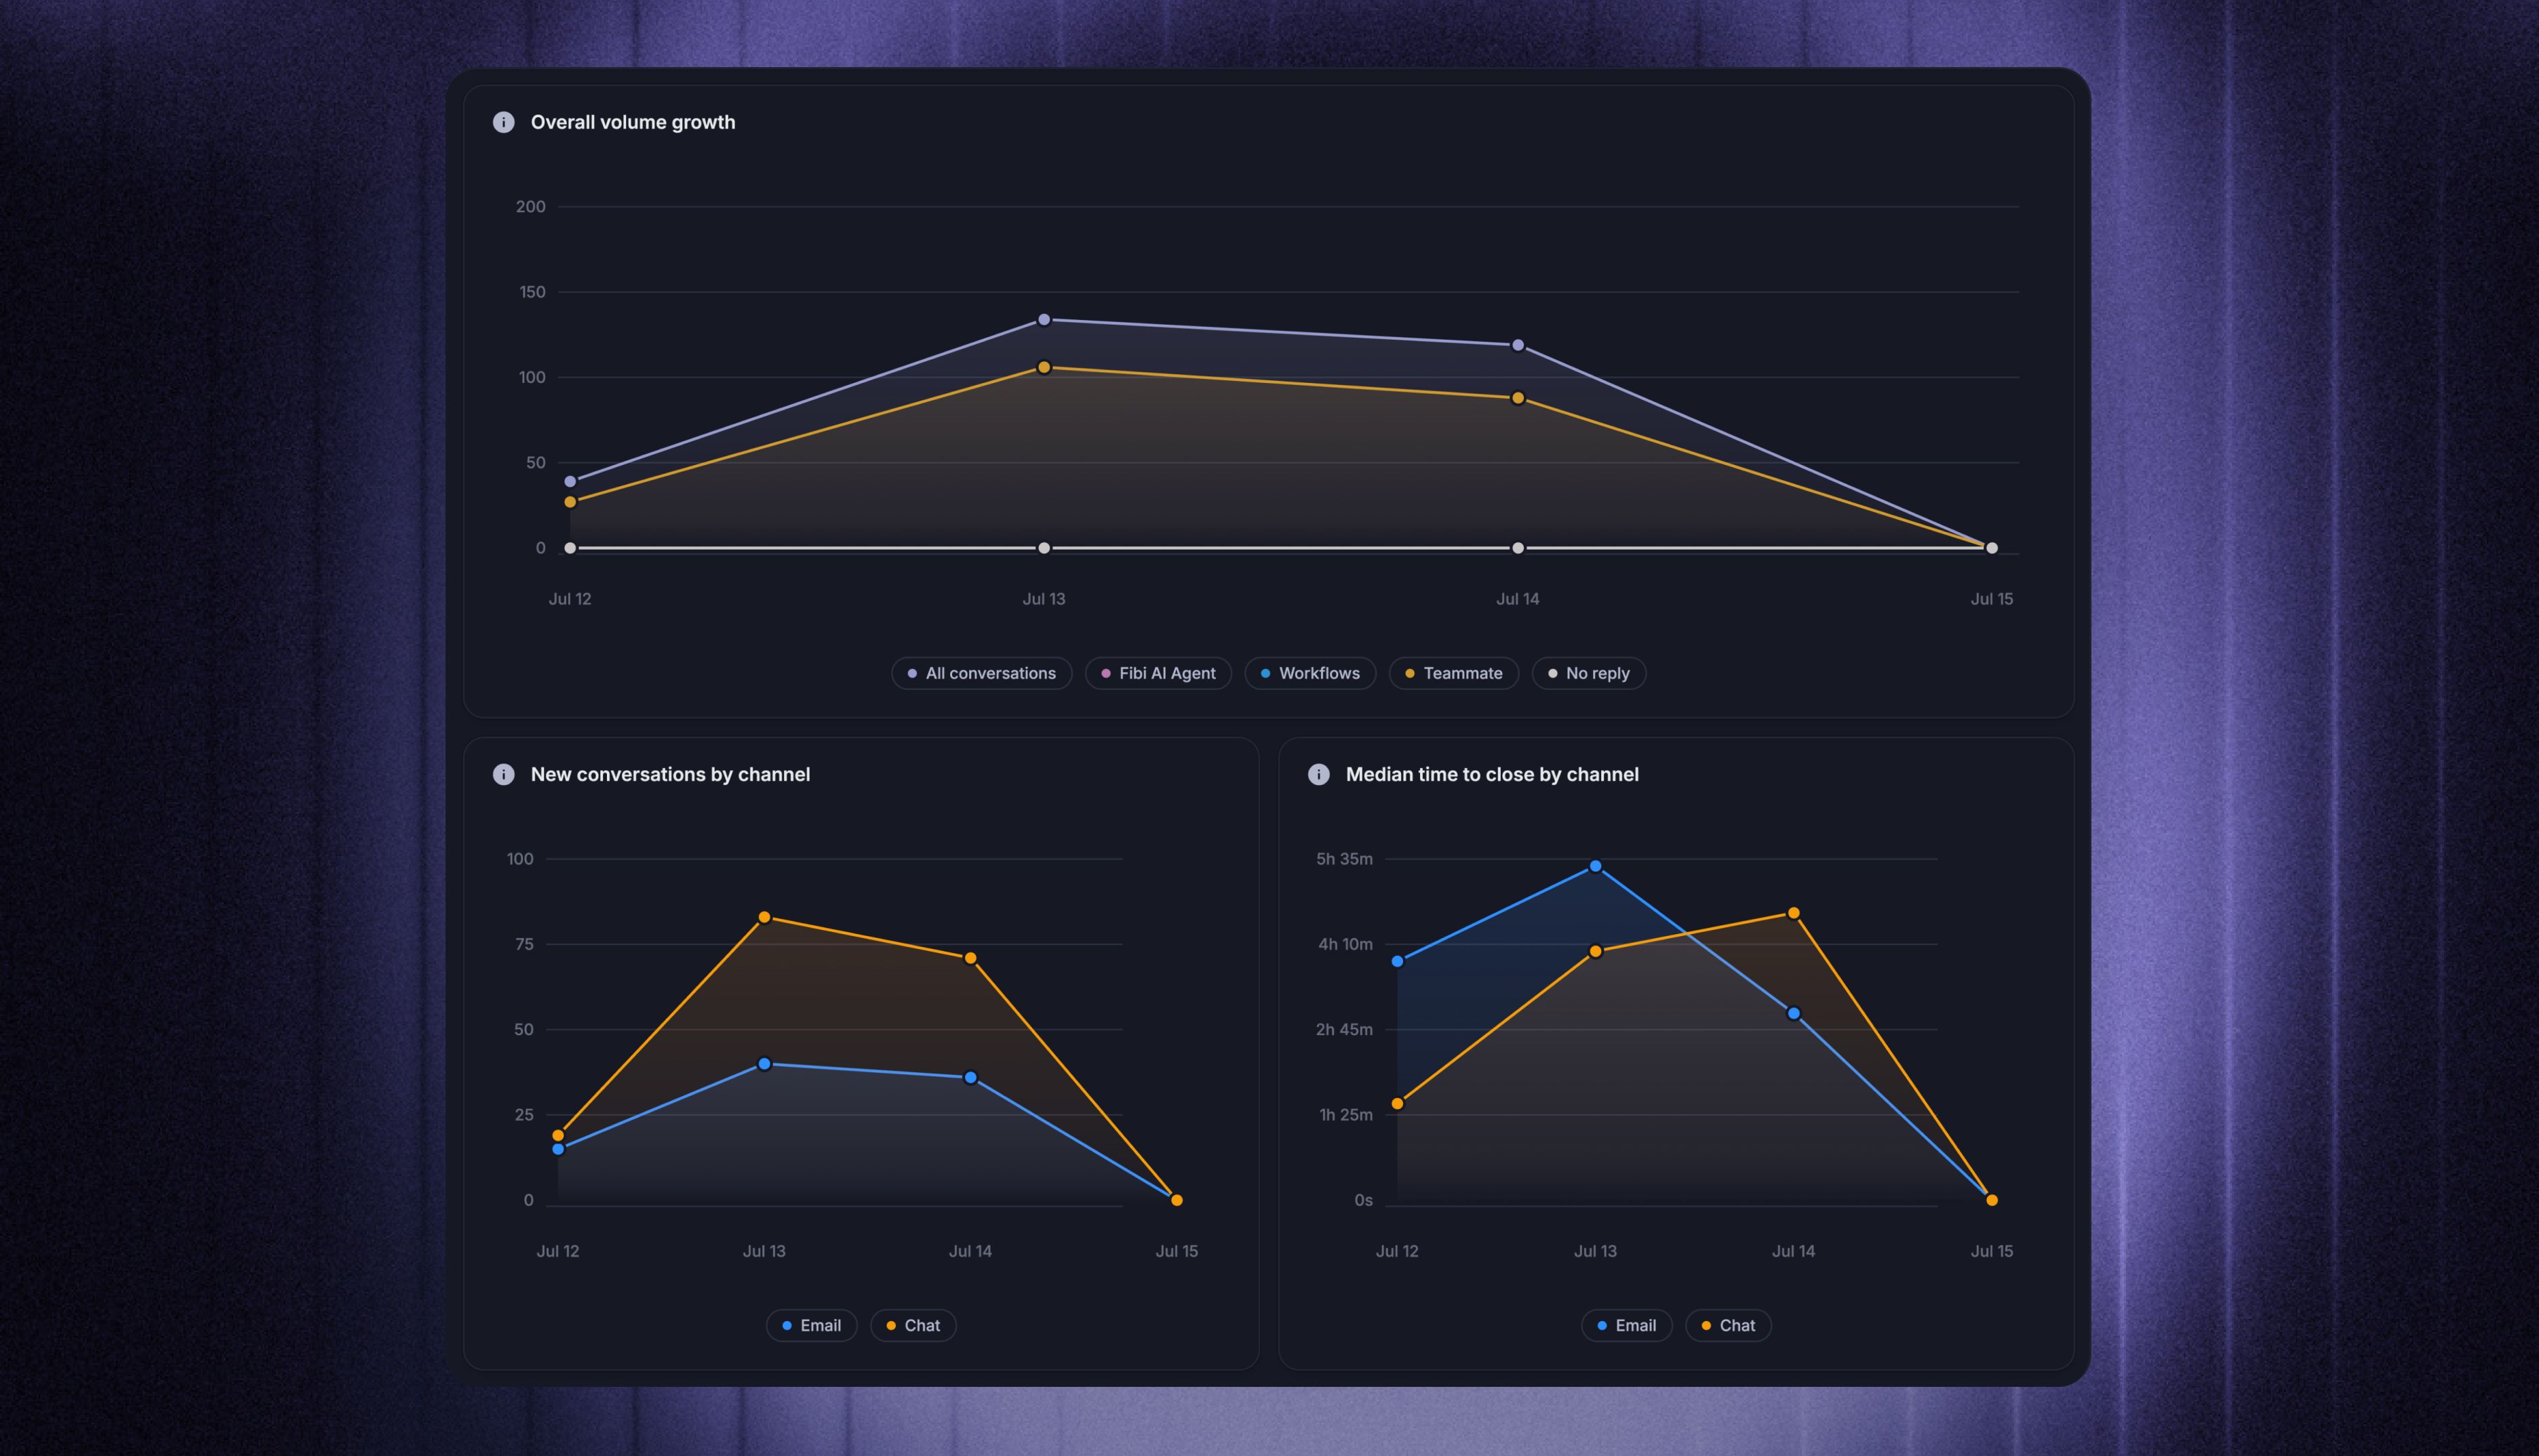Toggle Chat series in Median time chart
The image size is (2539, 1456).
click(1729, 1325)
